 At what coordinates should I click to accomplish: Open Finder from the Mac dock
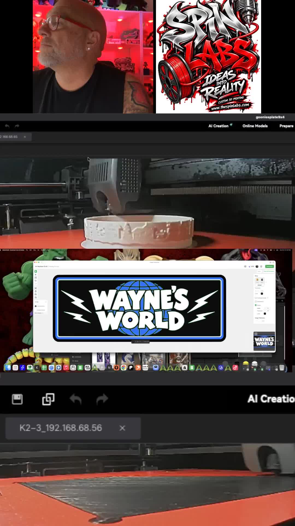coord(8,368)
